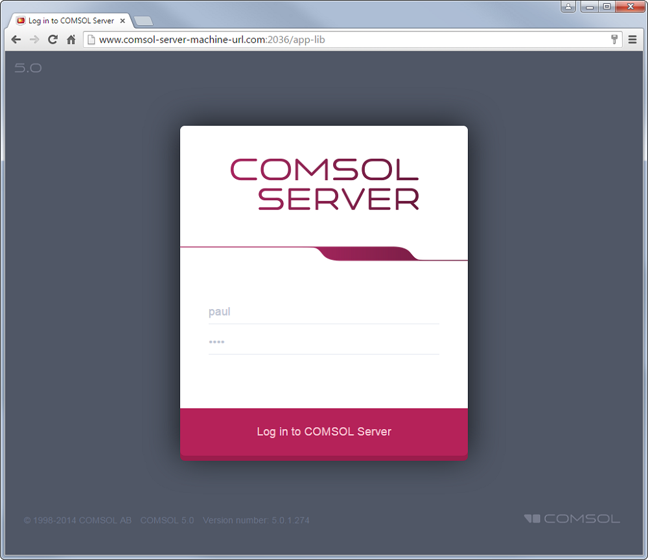Click the COMSOL 5.0 footer text
648x560 pixels.
pos(167,520)
